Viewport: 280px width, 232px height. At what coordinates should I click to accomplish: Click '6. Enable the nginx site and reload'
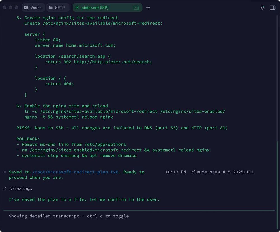[x=62, y=106]
